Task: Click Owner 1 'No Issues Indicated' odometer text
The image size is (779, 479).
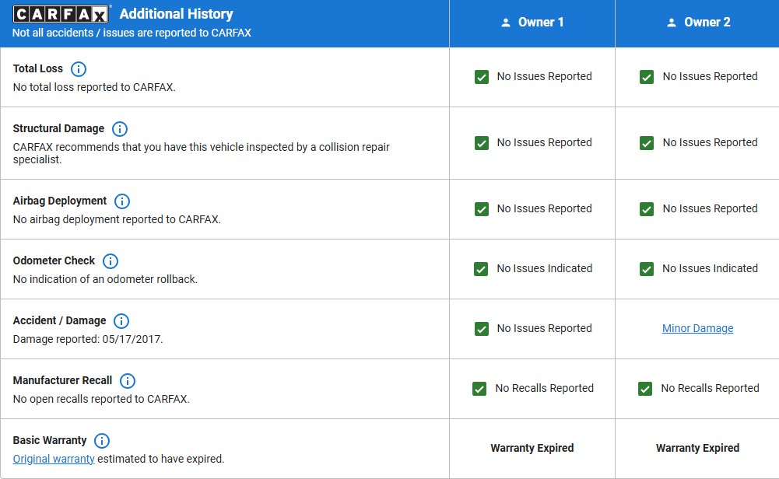Action: [545, 268]
